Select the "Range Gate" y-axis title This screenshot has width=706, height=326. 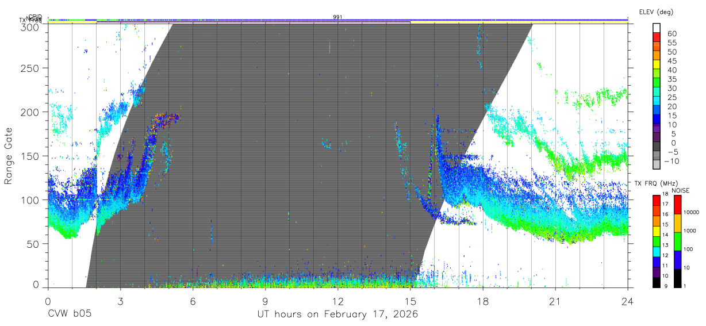[9, 156]
